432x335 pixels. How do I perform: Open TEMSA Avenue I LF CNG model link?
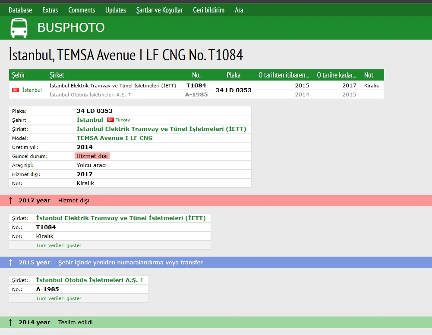tap(114, 138)
